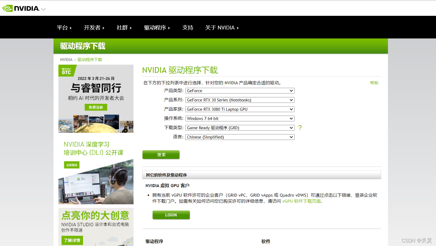Click the green LOGIN button

(171, 215)
